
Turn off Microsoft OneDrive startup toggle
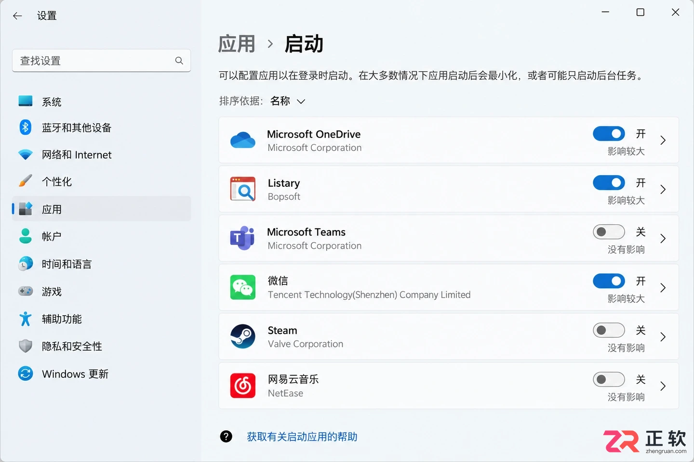point(609,134)
